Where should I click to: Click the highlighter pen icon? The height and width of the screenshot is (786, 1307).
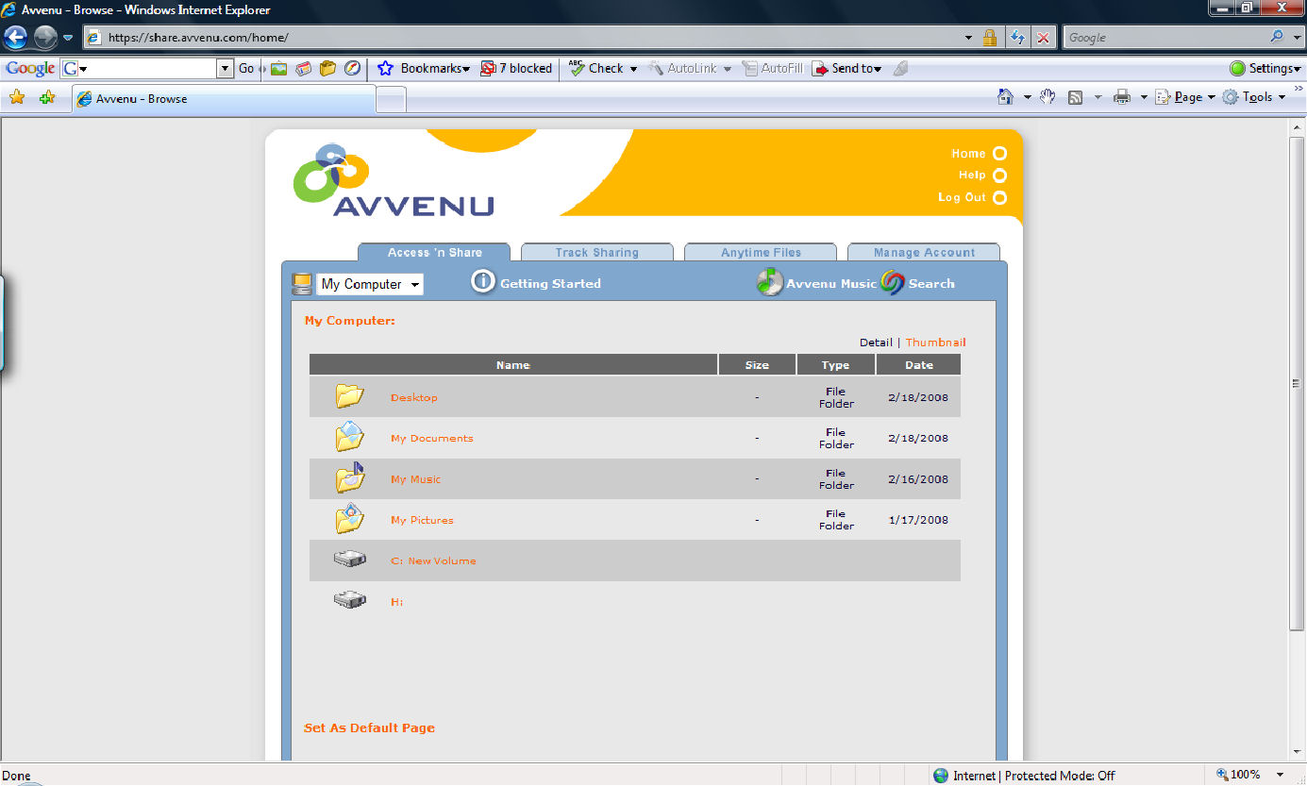(900, 68)
